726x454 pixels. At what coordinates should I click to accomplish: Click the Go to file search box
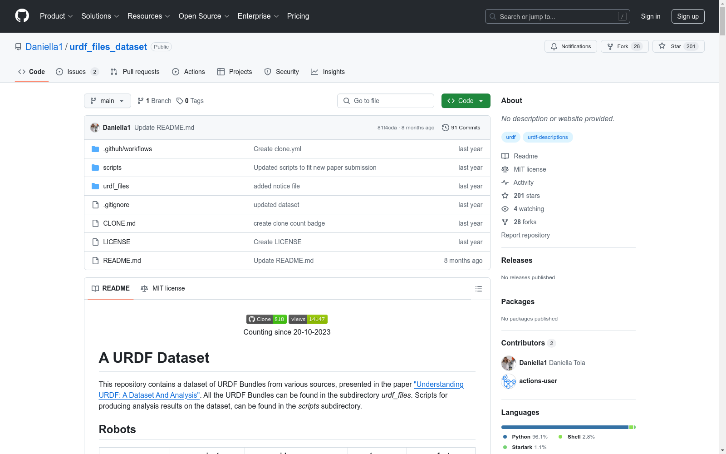[x=386, y=101]
